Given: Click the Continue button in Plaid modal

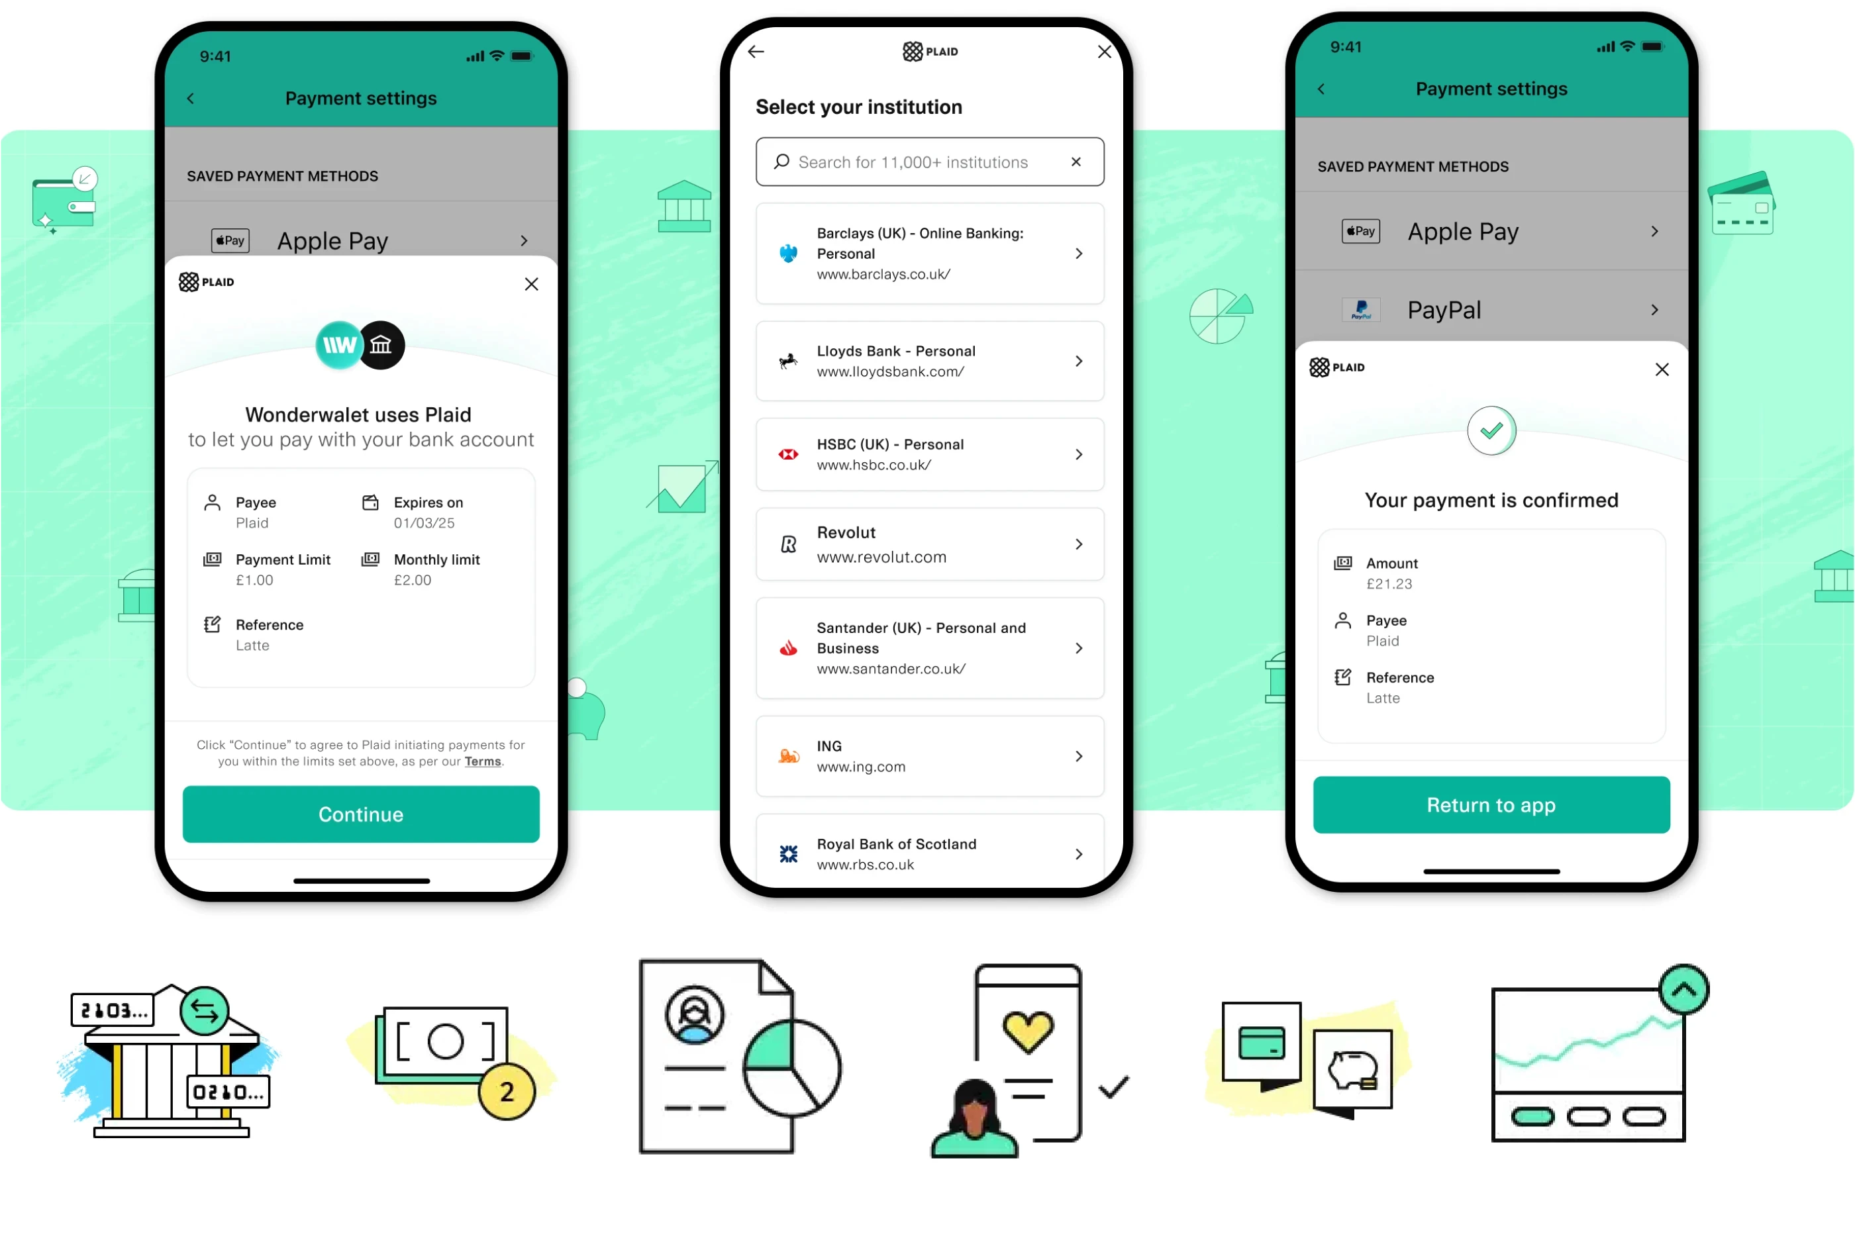Looking at the screenshot, I should (x=360, y=814).
